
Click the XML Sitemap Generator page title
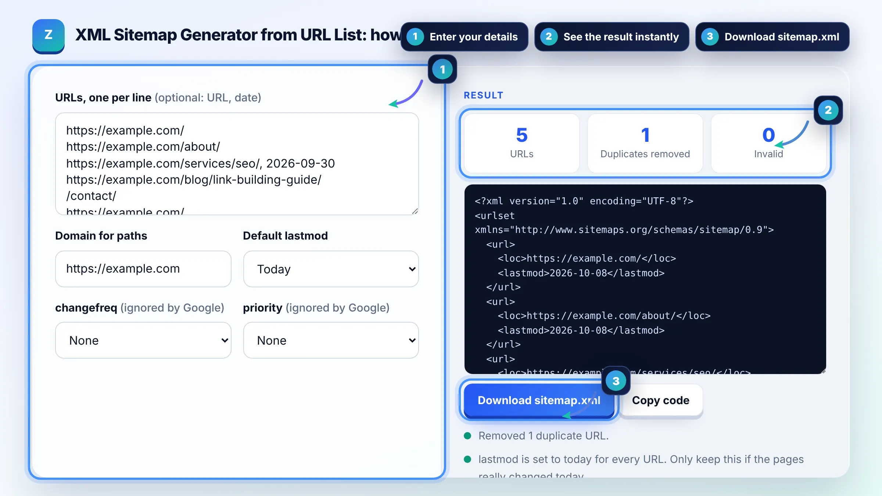(238, 35)
